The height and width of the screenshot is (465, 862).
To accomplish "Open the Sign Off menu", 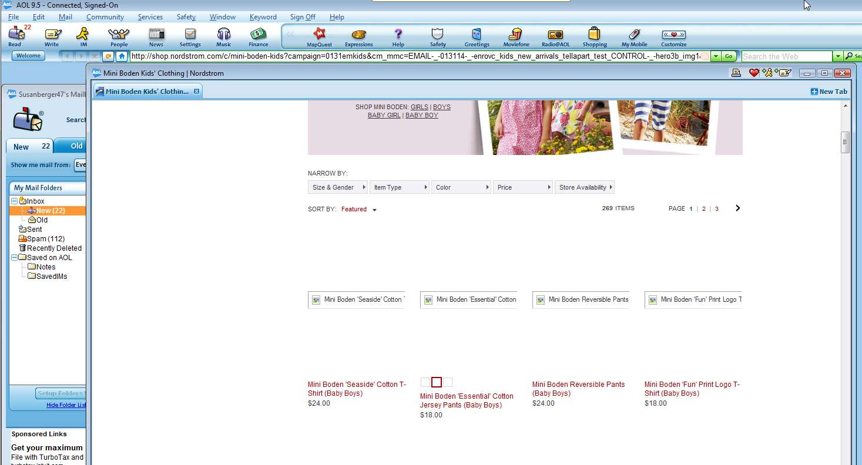I will coord(303,17).
